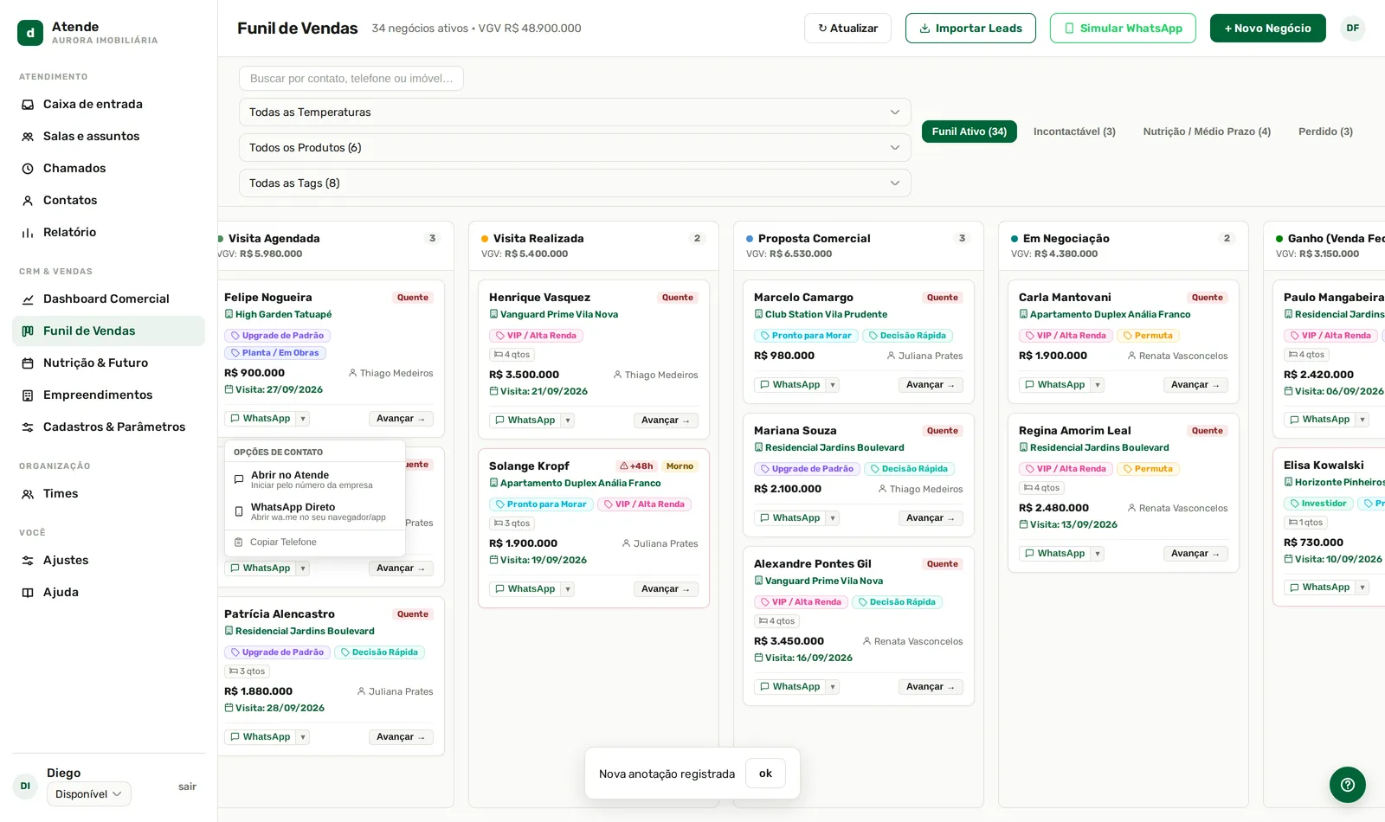This screenshot has width=1385, height=822.
Task: Click the Times group icon
Action: pos(28,494)
